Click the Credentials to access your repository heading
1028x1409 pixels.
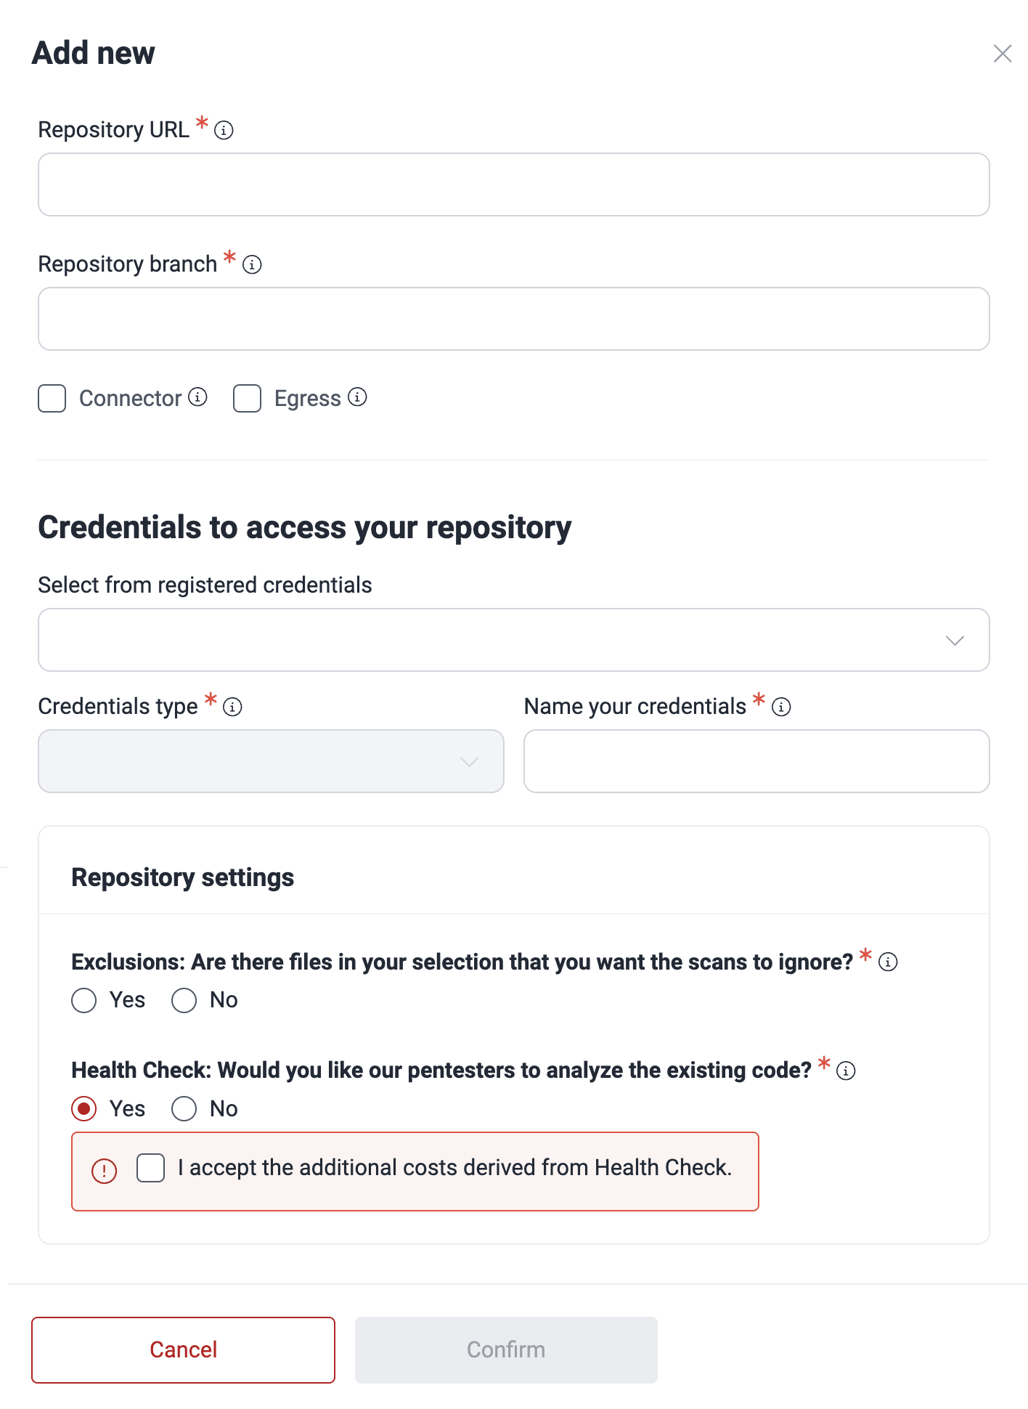pyautogui.click(x=305, y=527)
